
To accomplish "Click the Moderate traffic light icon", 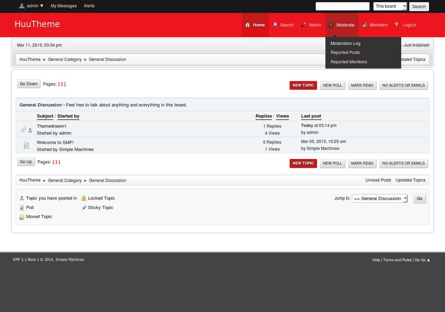I will pyautogui.click(x=331, y=25).
